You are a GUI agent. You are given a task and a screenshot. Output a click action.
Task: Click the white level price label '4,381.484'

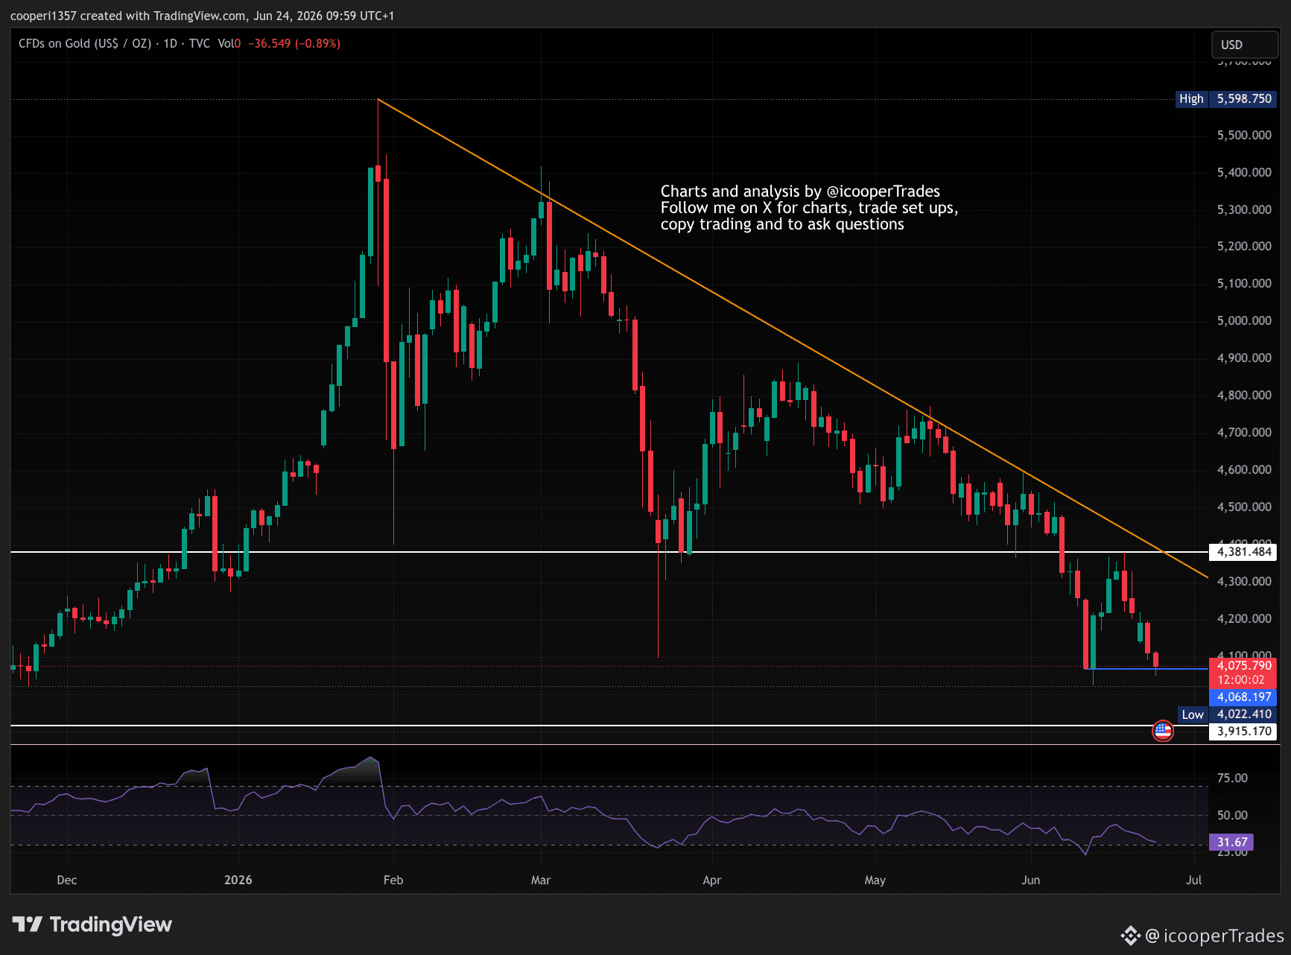tap(1244, 552)
